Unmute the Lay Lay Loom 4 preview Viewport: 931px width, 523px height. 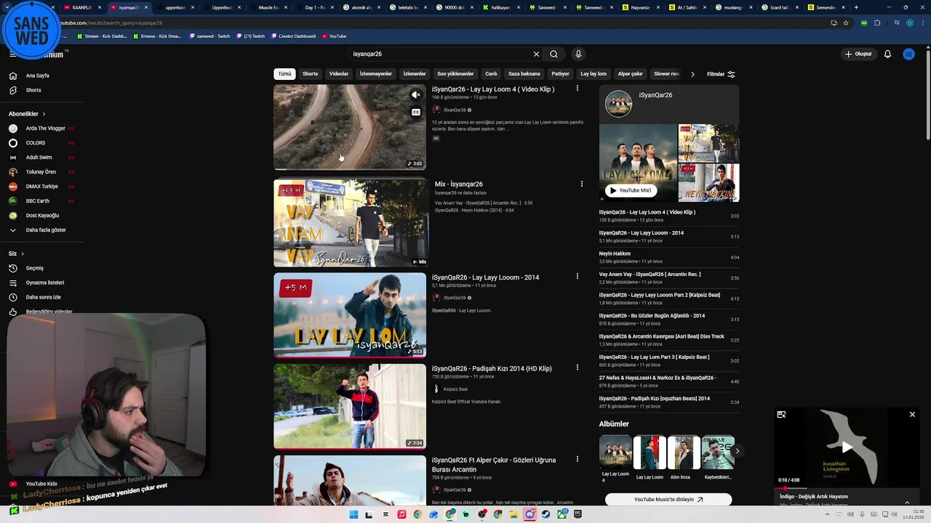tap(416, 95)
